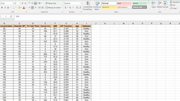Toggle Center horizontal alignment
The height and width of the screenshot is (101, 180).
tap(33, 8)
